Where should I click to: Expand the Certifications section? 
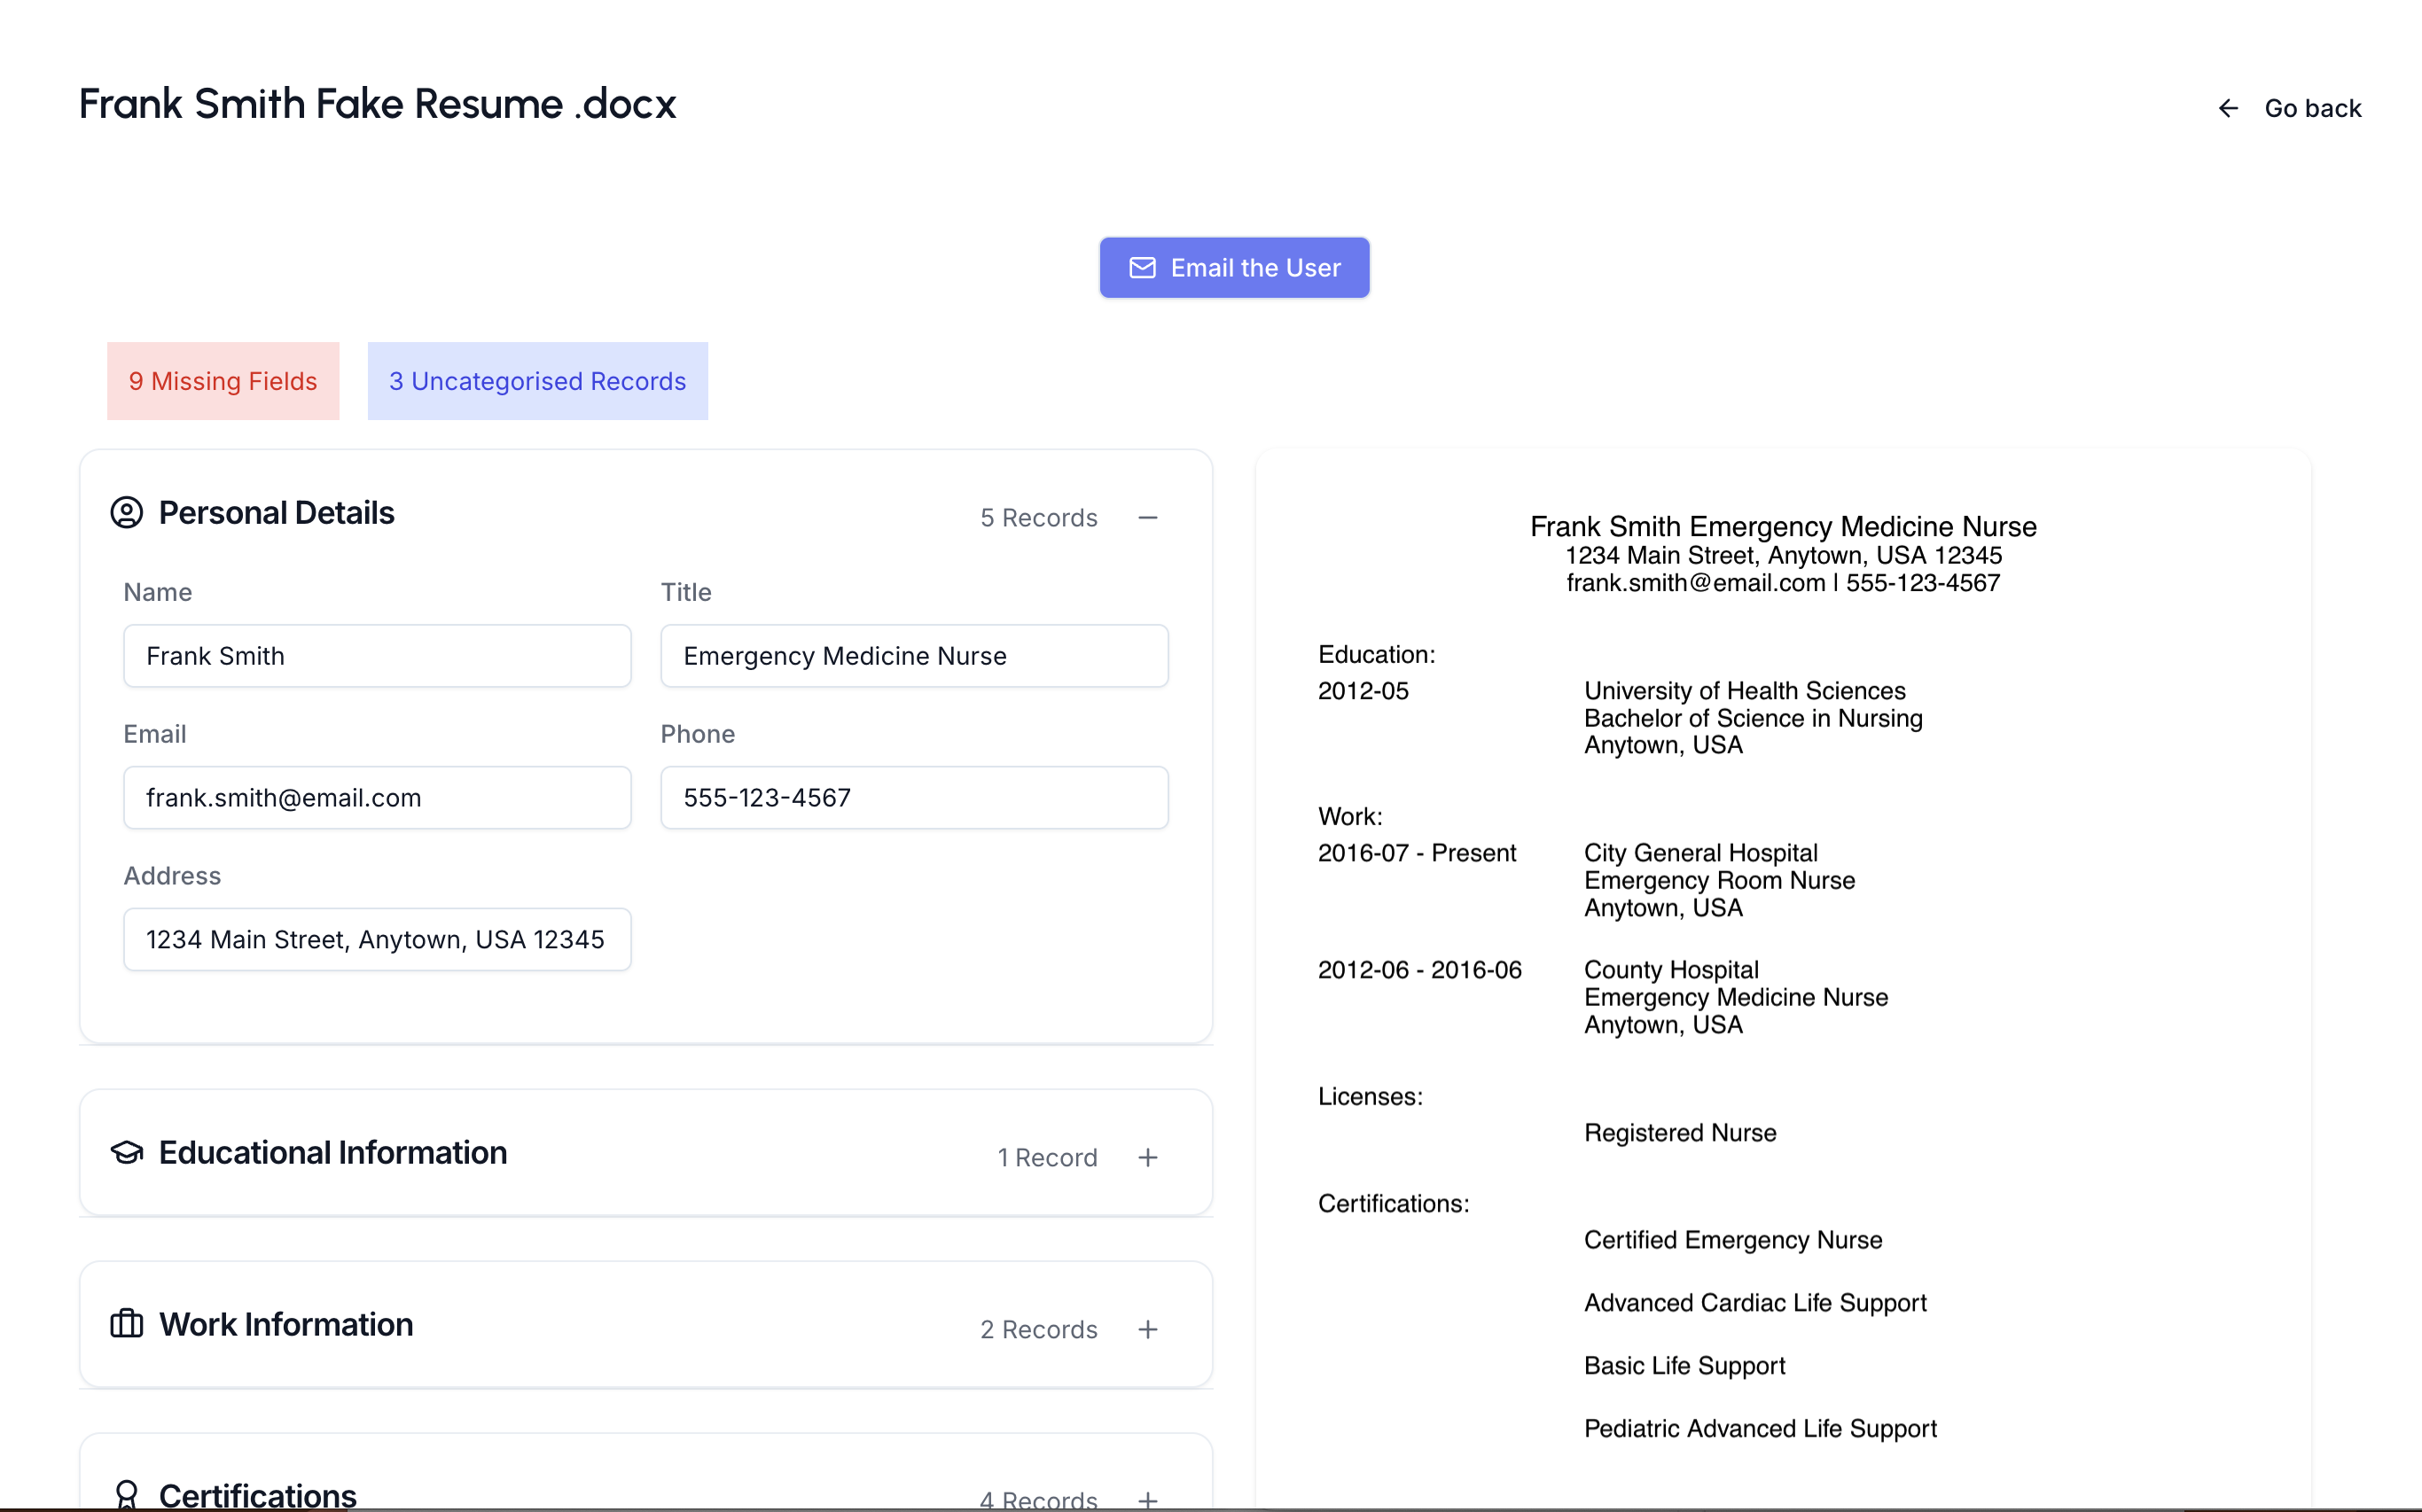[1148, 1500]
